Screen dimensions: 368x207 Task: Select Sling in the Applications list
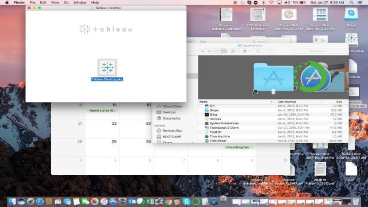[273, 114]
